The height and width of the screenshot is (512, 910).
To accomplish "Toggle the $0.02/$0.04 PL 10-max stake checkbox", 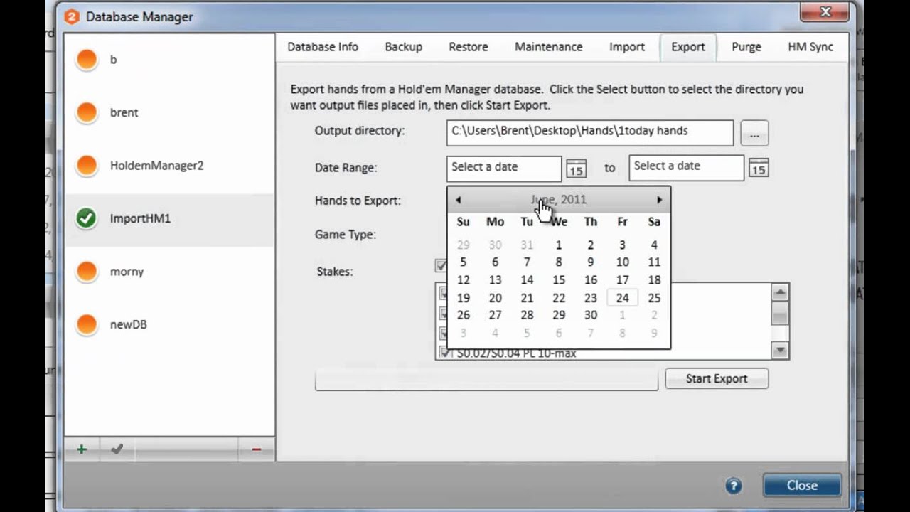I will click(x=445, y=353).
